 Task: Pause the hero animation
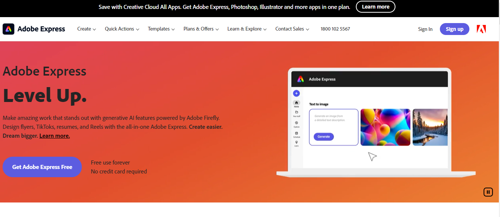tap(488, 192)
